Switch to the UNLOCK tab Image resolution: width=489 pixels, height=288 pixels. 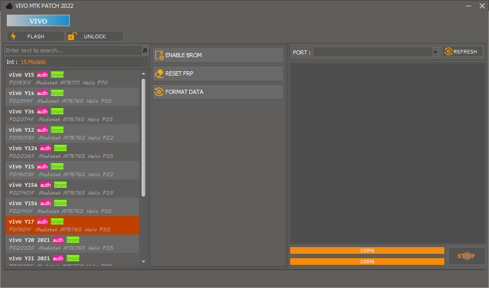click(94, 36)
